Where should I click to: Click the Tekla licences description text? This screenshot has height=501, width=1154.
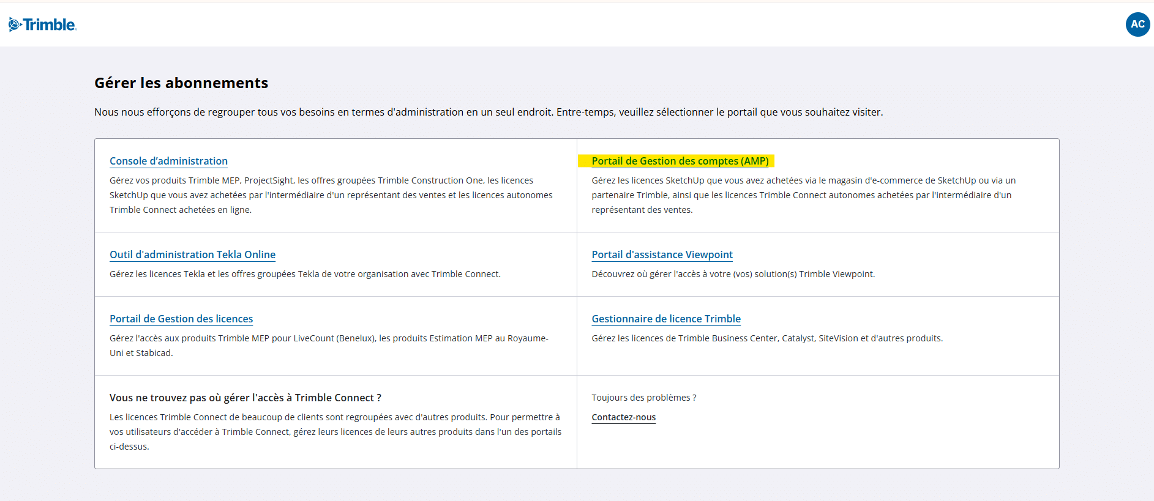305,274
